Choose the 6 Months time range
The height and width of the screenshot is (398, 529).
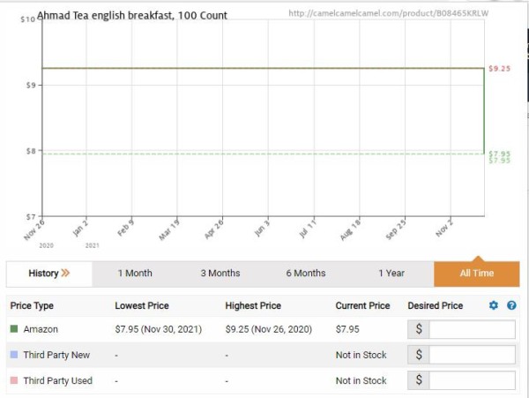pyautogui.click(x=306, y=274)
